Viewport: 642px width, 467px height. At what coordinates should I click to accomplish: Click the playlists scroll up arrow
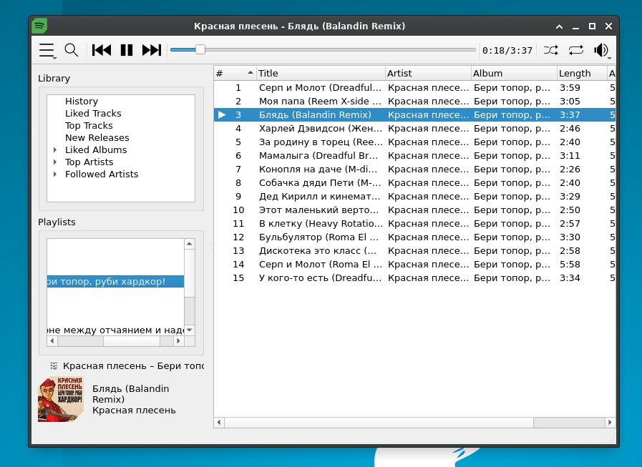[x=189, y=244]
